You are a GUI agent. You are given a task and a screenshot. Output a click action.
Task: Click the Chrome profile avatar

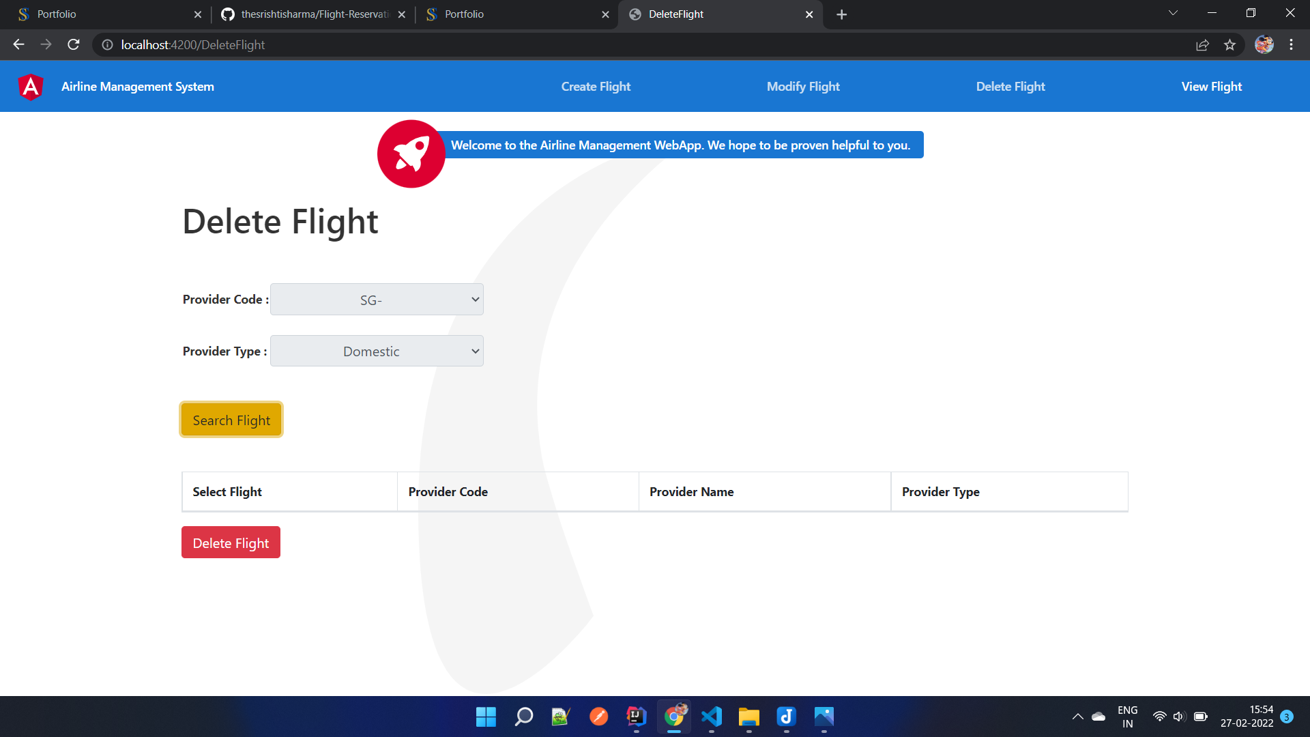coord(1264,44)
